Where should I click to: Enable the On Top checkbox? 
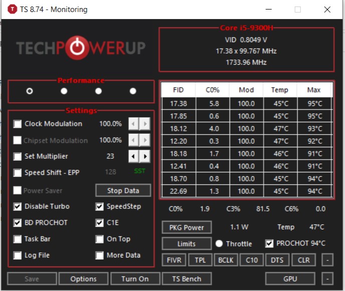click(99, 239)
